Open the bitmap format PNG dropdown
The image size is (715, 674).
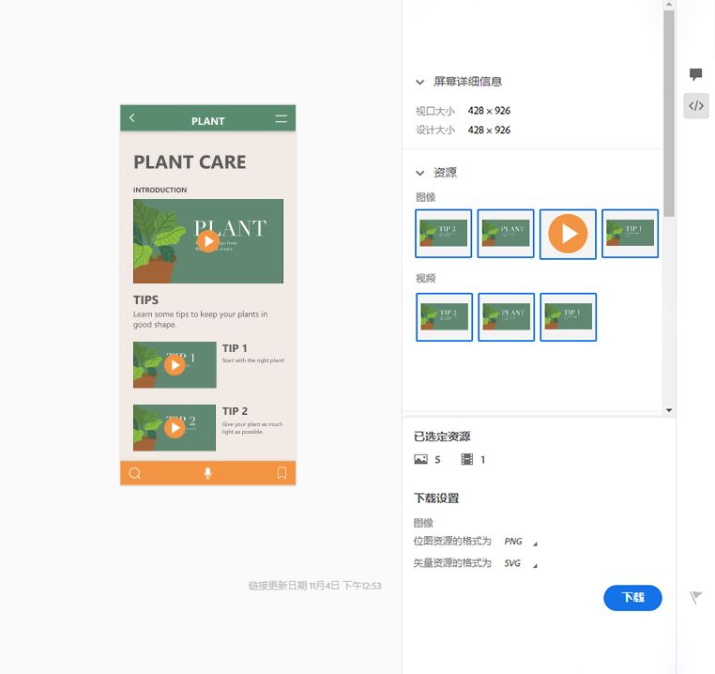pos(521,542)
